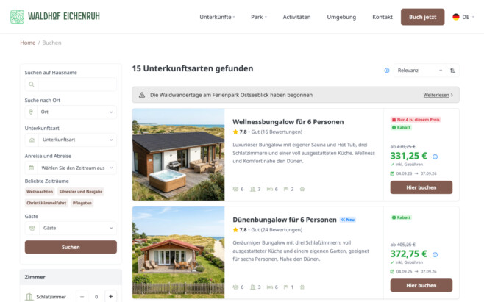Select the Silvester und Neujahr period tag
This screenshot has width=484, height=302.
81,192
